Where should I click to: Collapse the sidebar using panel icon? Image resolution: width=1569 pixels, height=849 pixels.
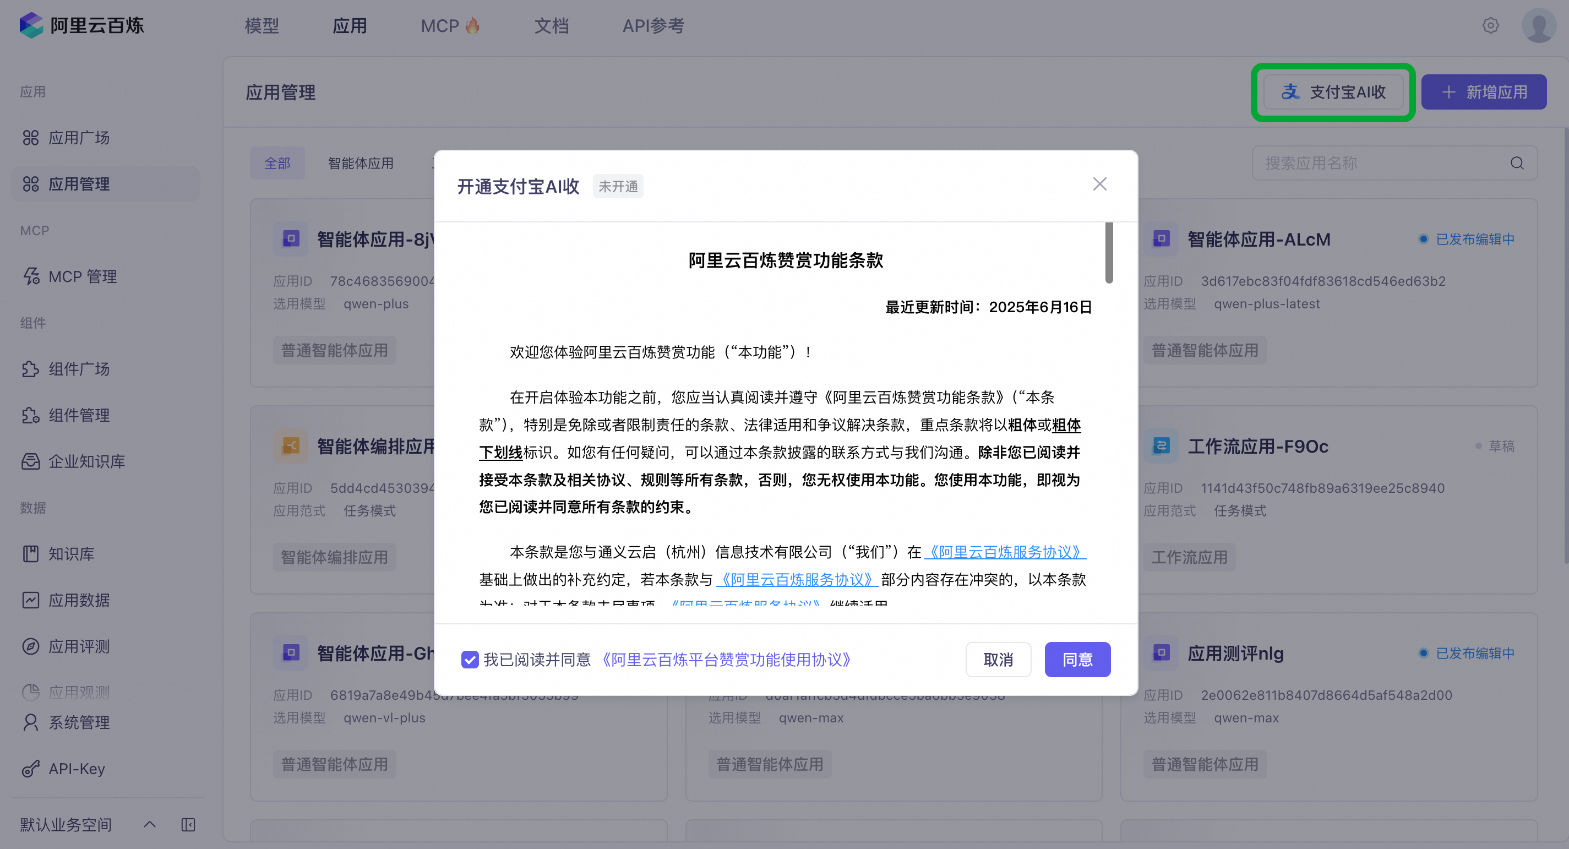point(188,825)
